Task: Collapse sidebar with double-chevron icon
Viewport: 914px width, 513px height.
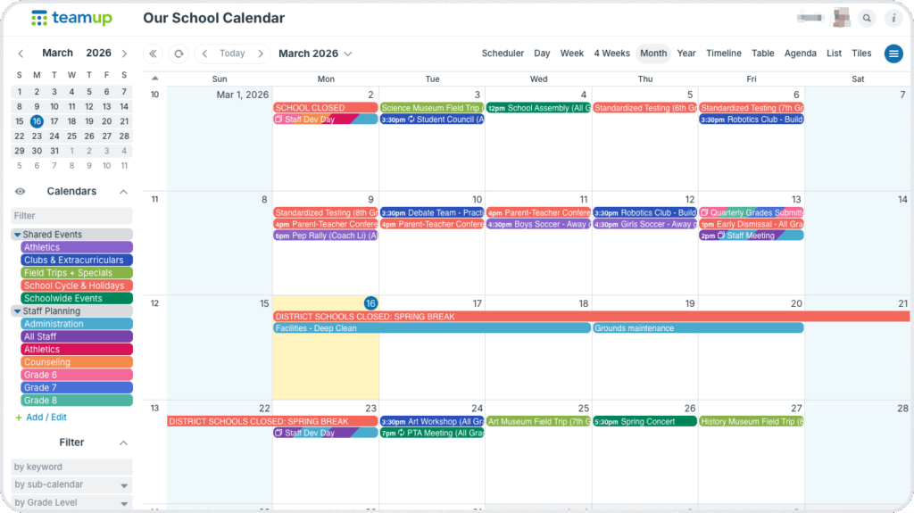Action: pyautogui.click(x=154, y=54)
